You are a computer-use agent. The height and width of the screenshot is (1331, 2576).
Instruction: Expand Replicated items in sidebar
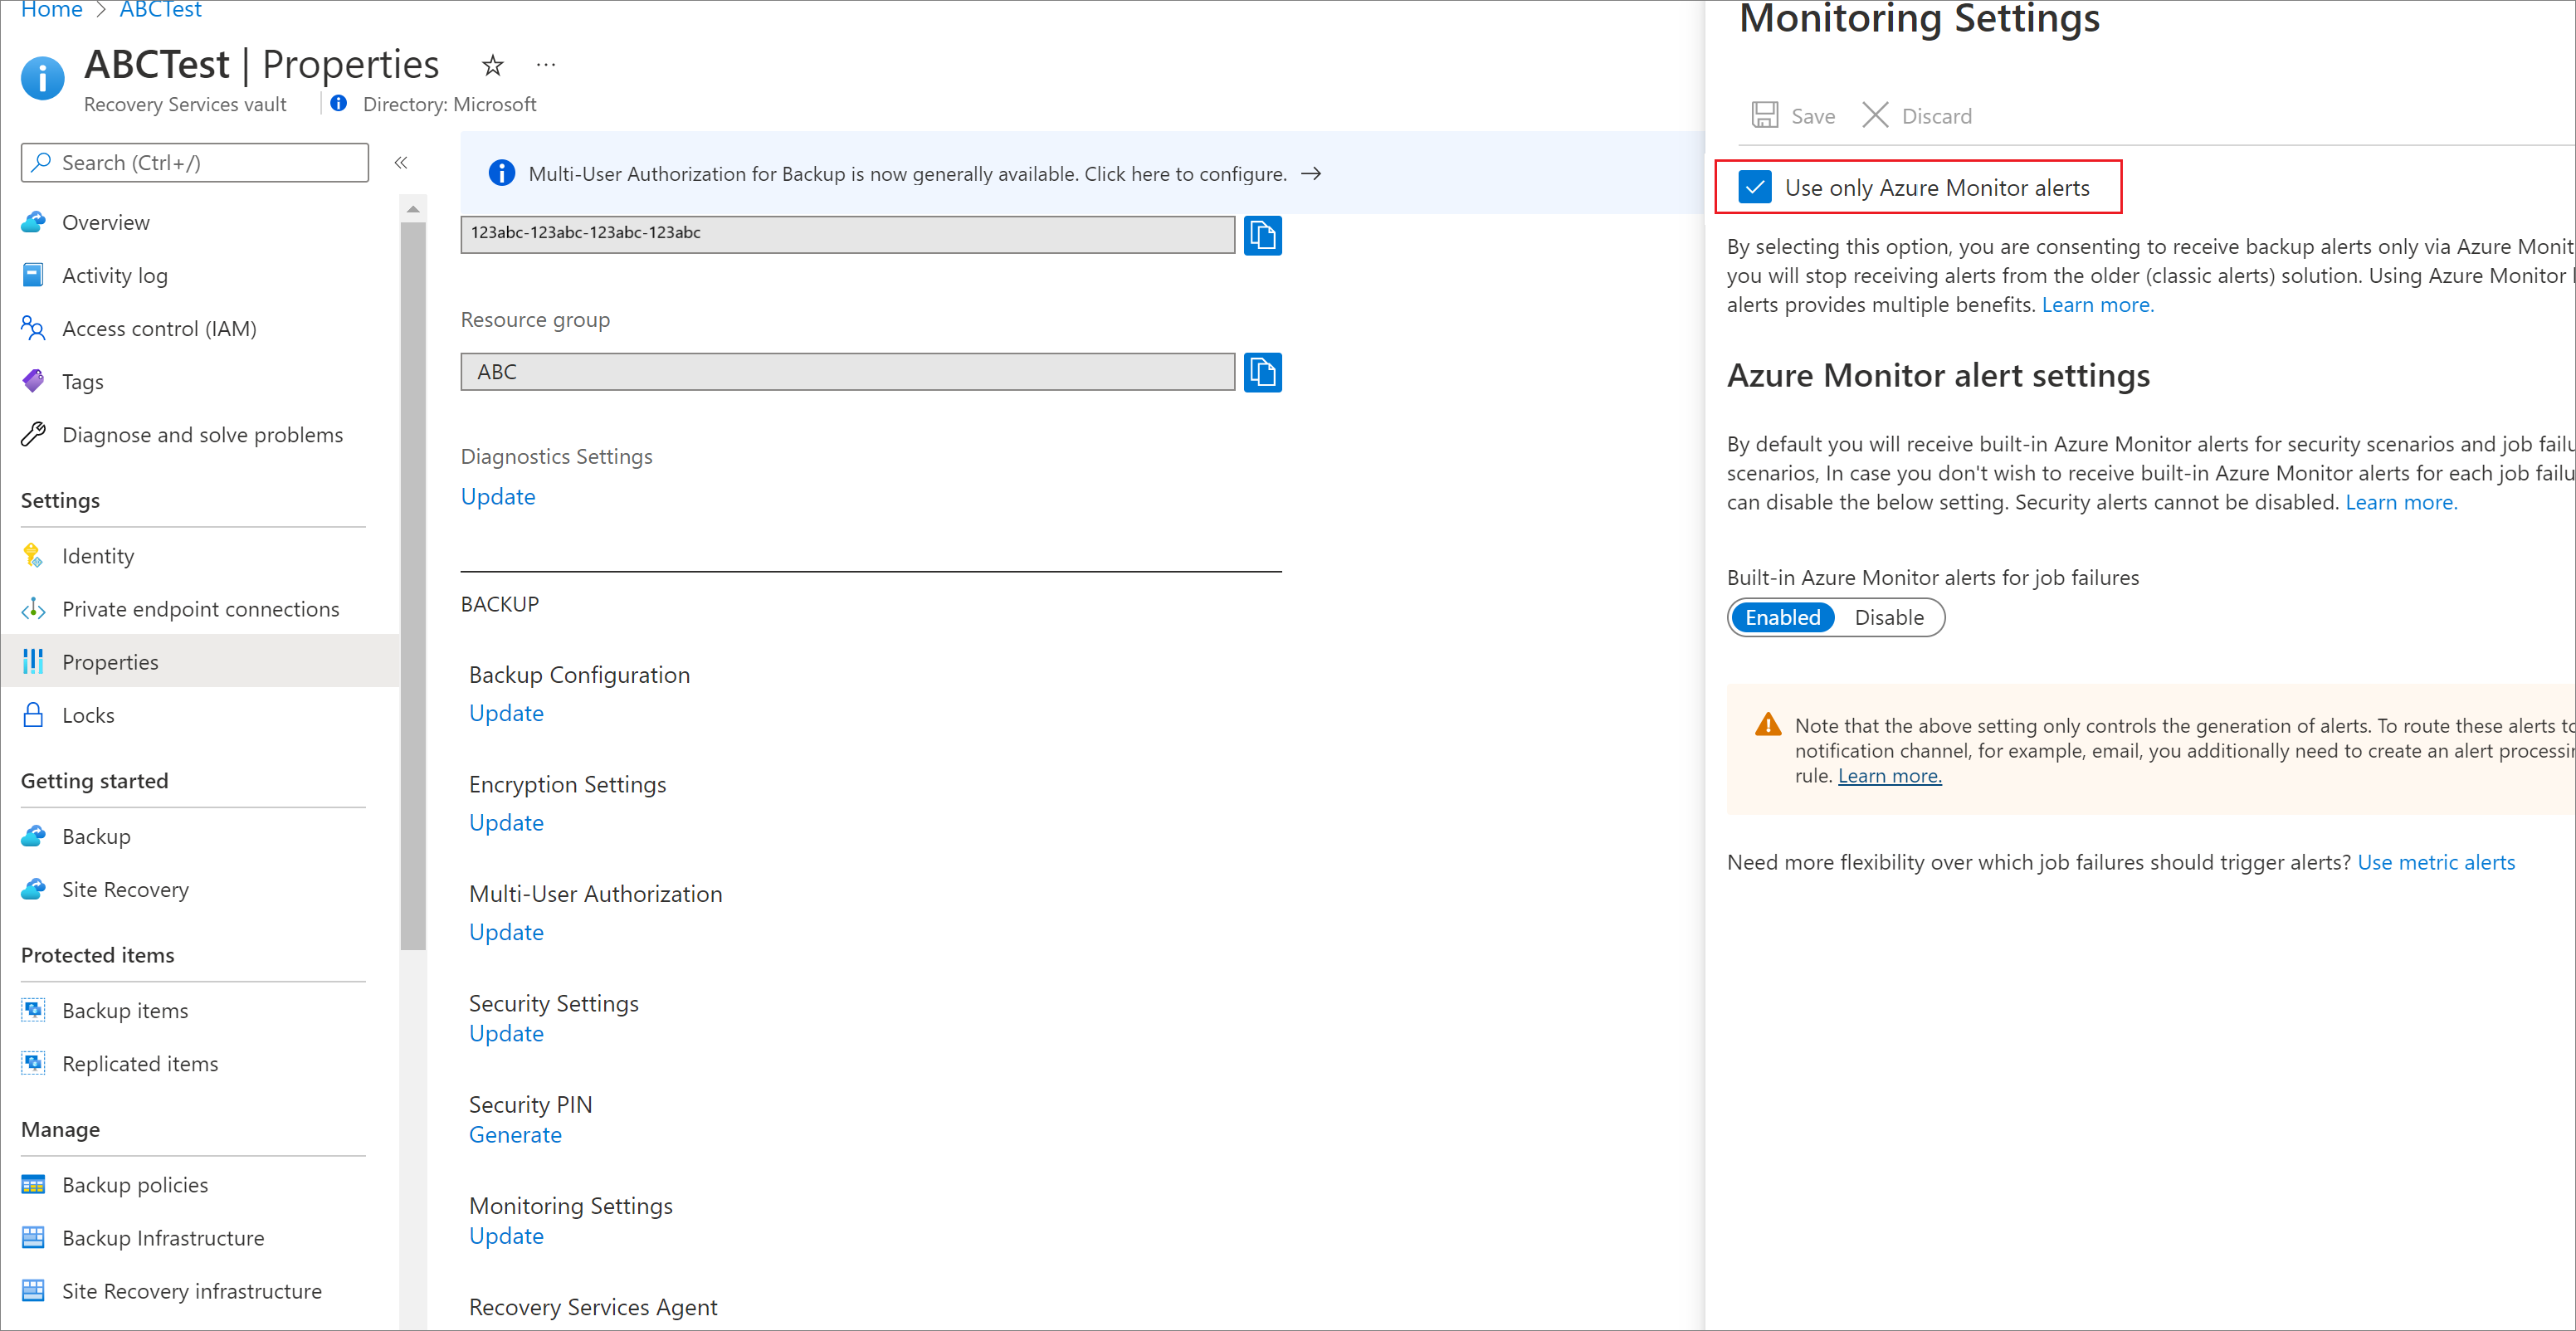141,1063
